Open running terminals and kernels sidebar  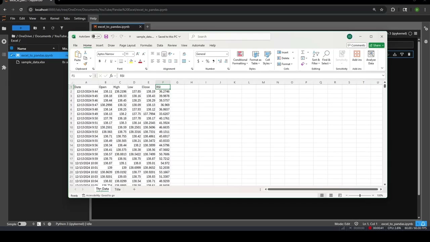[x=4, y=41]
